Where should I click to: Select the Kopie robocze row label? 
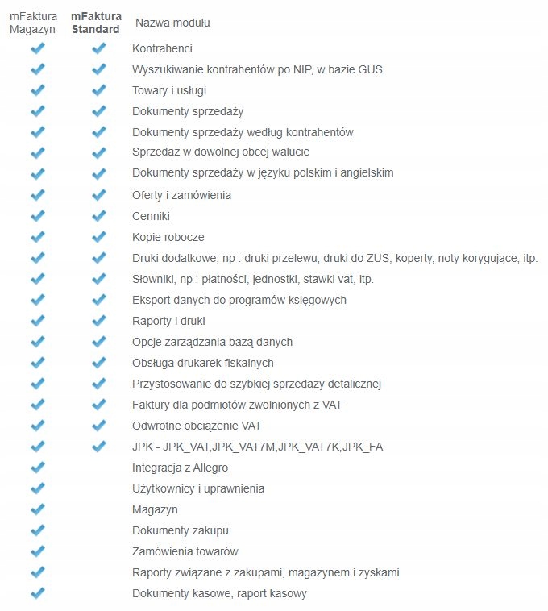(168, 237)
